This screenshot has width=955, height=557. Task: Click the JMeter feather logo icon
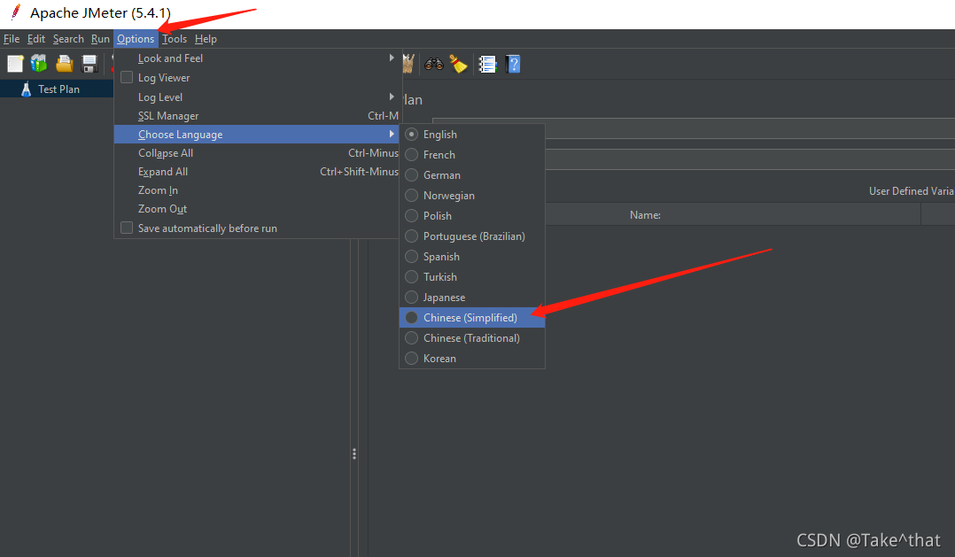[x=15, y=12]
